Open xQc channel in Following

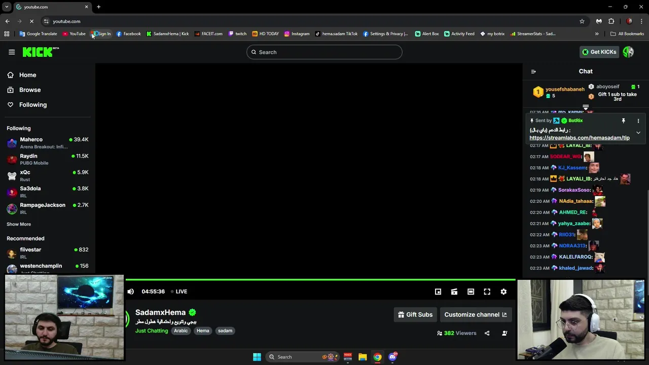pyautogui.click(x=48, y=175)
